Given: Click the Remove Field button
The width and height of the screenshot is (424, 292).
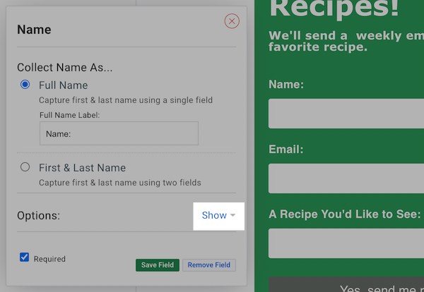Looking at the screenshot, I should coord(208,265).
